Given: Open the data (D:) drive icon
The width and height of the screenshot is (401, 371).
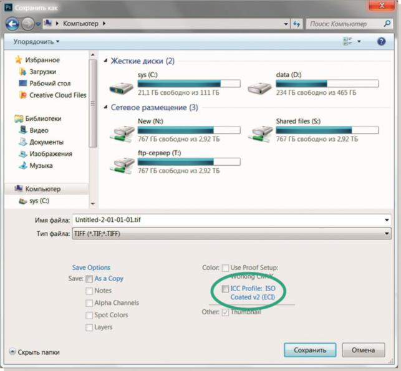Looking at the screenshot, I should tap(259, 87).
